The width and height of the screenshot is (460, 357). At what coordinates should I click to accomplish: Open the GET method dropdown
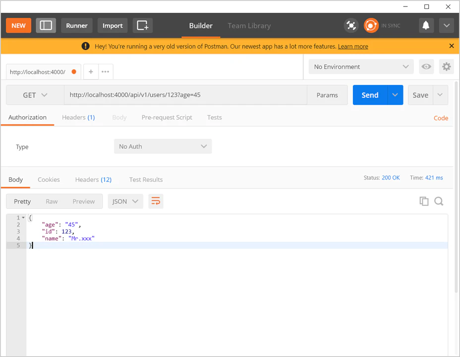click(35, 95)
